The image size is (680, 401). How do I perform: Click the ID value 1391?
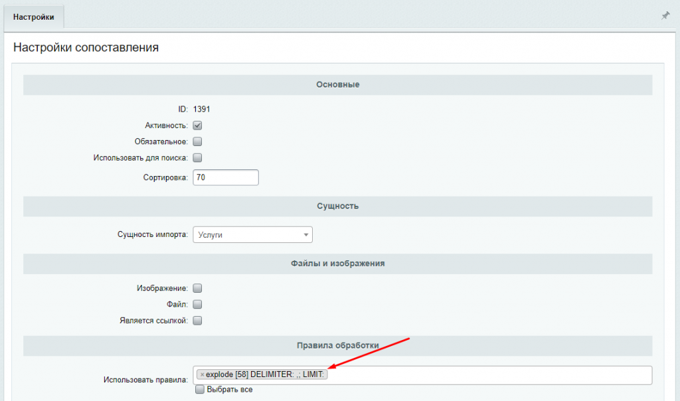[x=202, y=110]
